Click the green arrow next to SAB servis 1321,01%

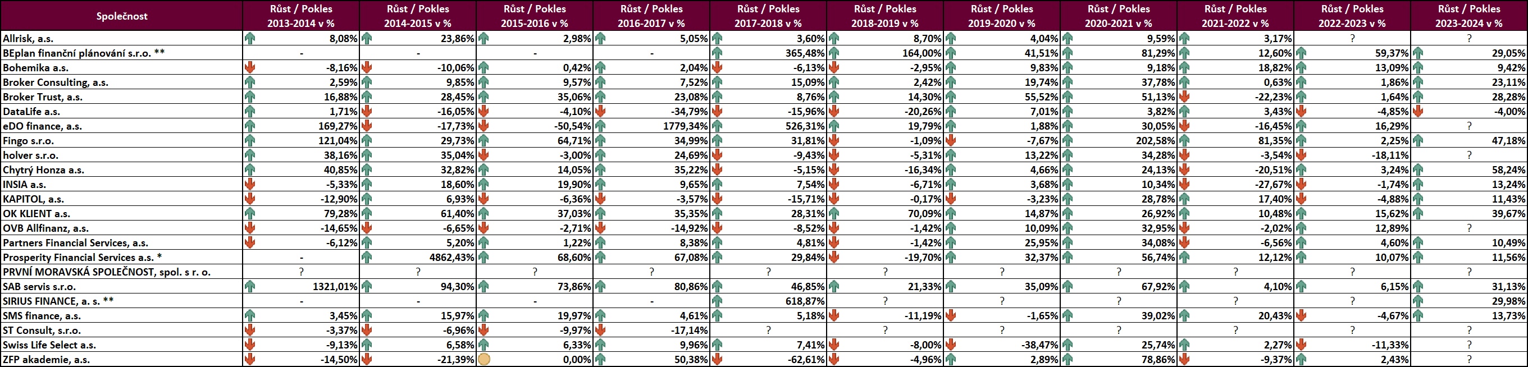click(250, 286)
